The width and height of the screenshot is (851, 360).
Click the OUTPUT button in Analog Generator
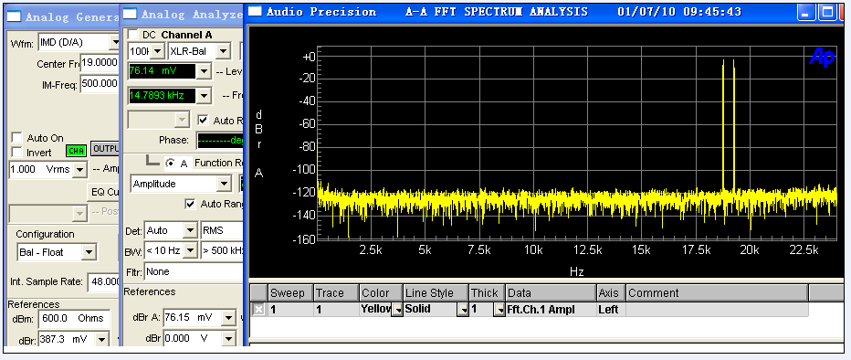105,149
